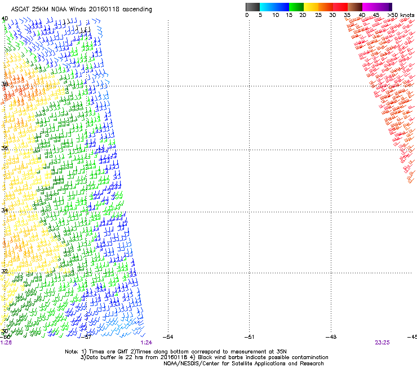The height and width of the screenshot is (367, 417).
Task: Click the longitude -57 axis label
Action: (86, 337)
